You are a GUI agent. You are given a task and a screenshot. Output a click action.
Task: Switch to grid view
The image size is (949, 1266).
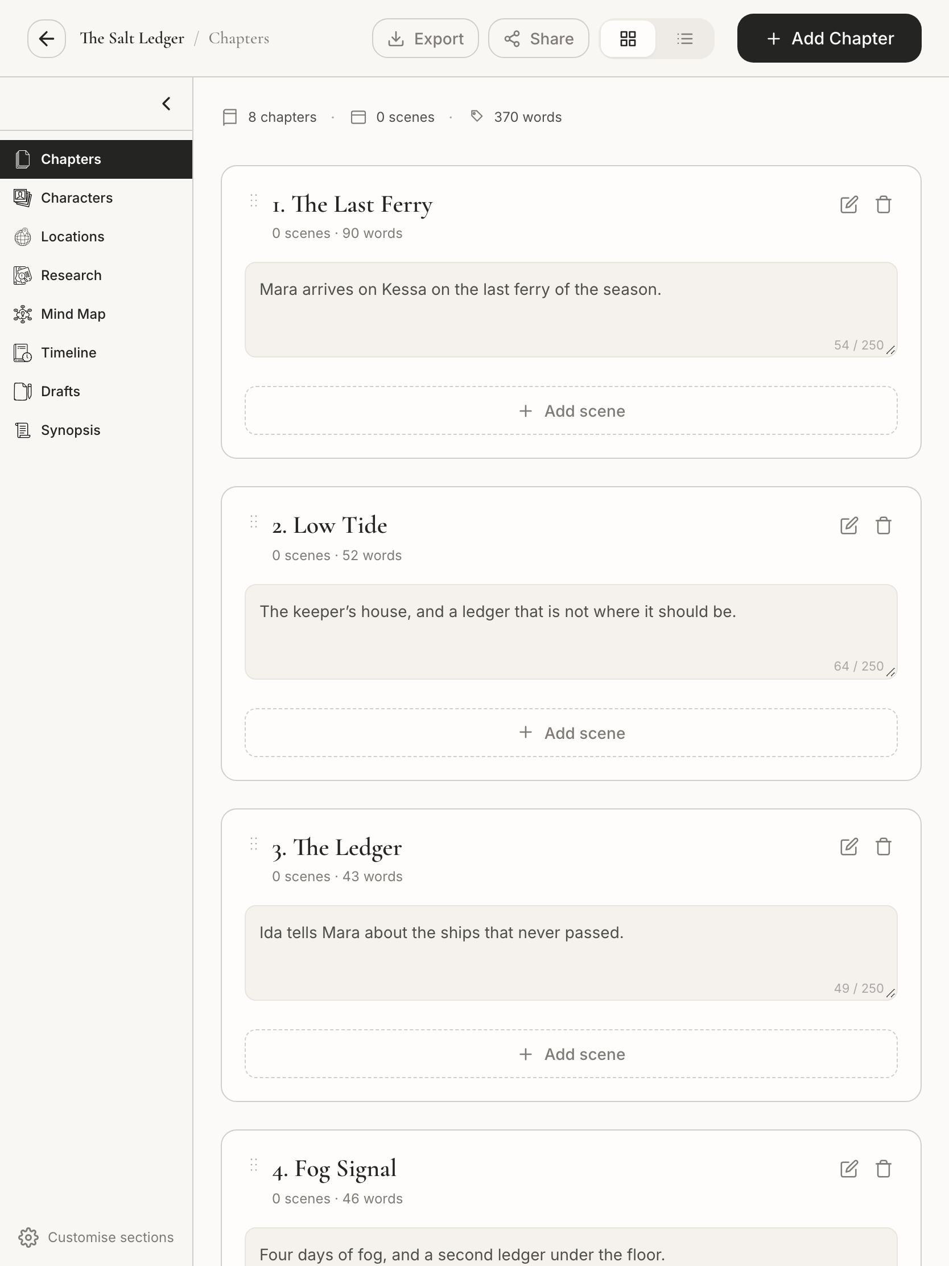point(628,38)
